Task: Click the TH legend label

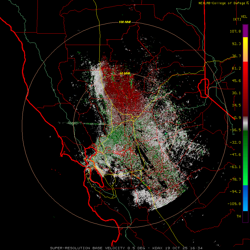Action: click(239, 216)
